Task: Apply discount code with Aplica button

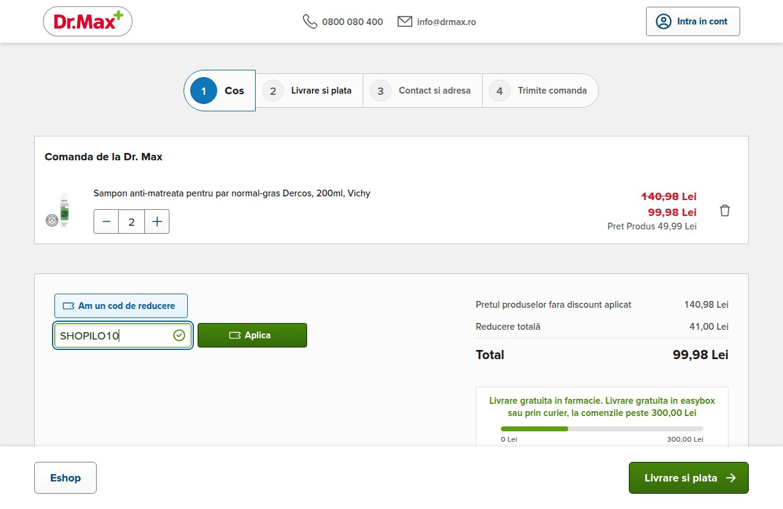Action: click(252, 335)
